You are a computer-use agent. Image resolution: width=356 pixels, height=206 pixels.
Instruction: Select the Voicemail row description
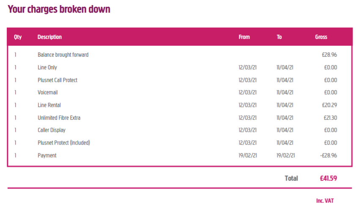point(47,92)
